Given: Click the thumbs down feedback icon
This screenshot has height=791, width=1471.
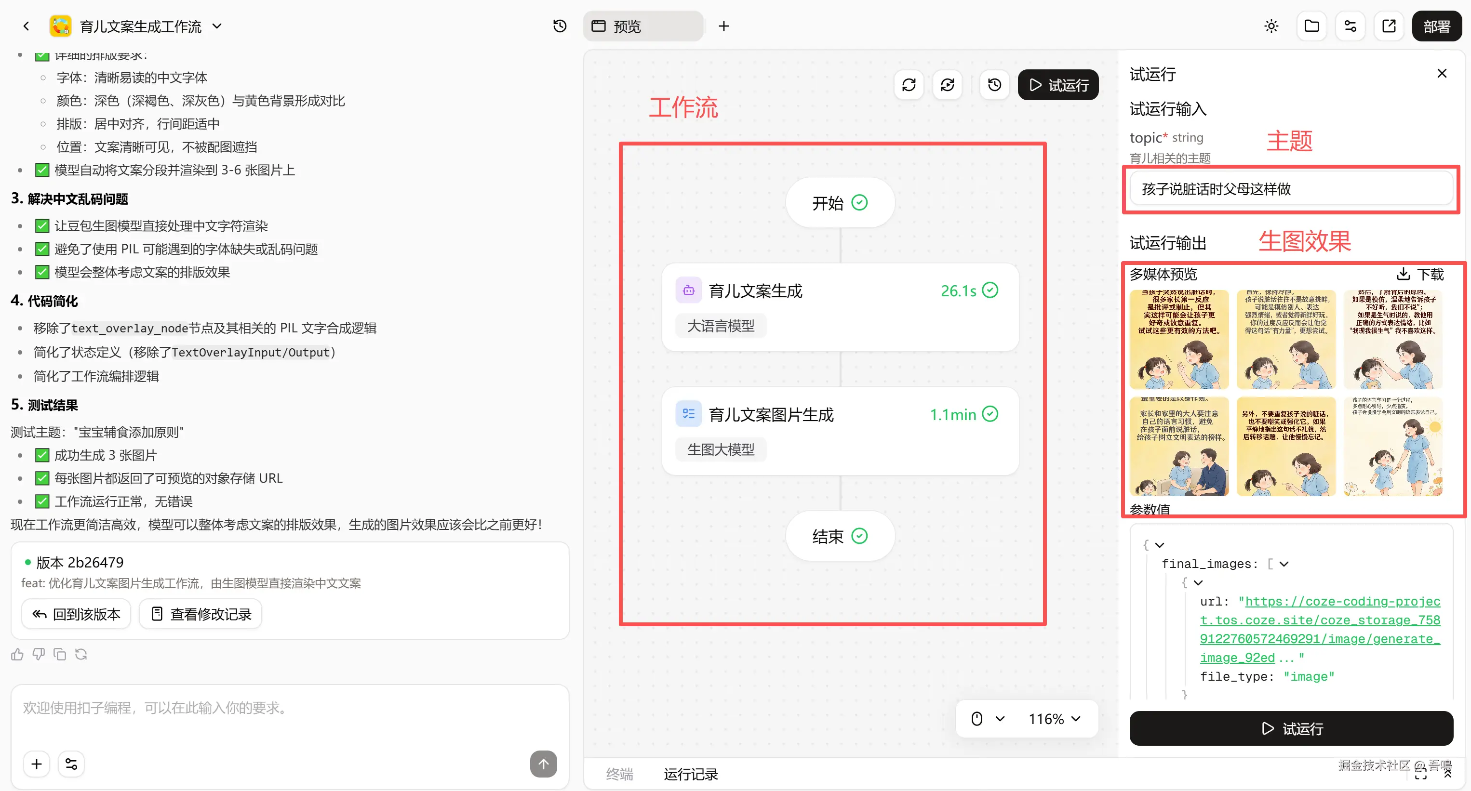Looking at the screenshot, I should tap(38, 654).
